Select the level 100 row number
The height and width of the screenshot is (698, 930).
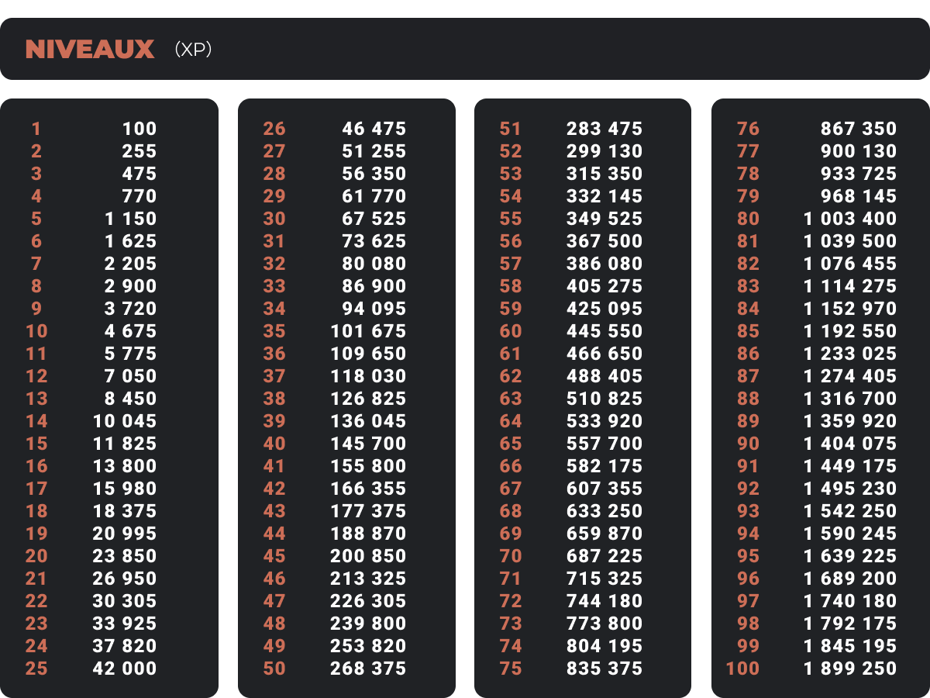pyautogui.click(x=743, y=669)
